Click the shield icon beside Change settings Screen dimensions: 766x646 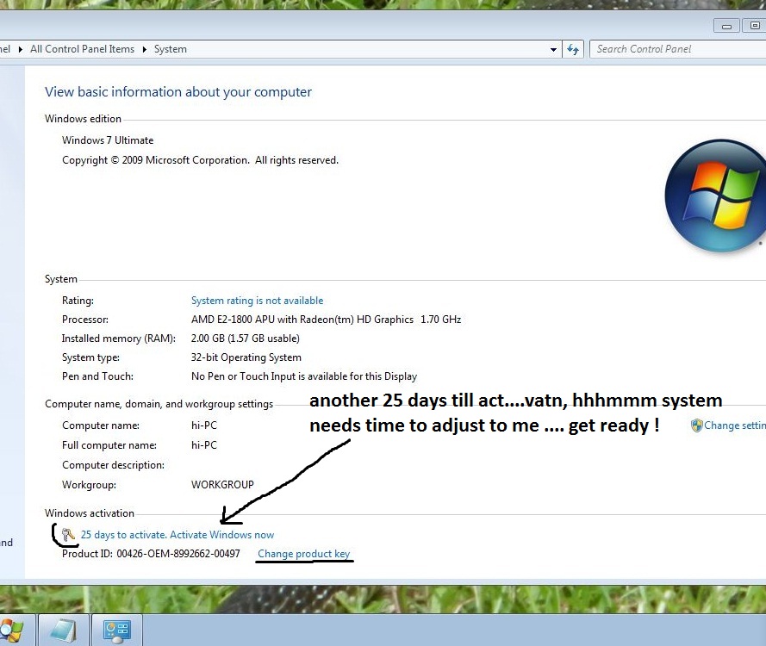pyautogui.click(x=696, y=425)
